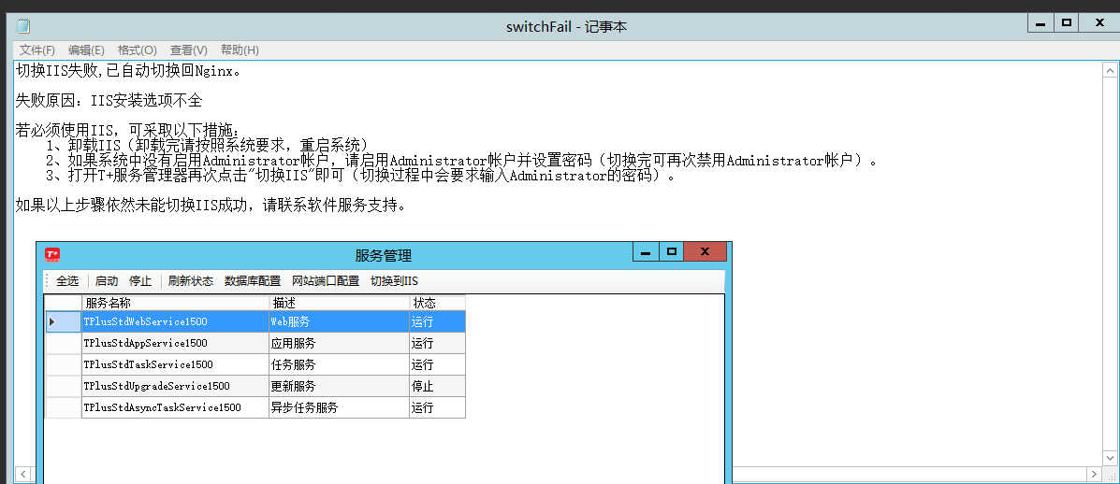Select the TPlusStdWebService1500 cell
Image resolution: width=1120 pixels, height=484 pixels.
tap(176, 321)
